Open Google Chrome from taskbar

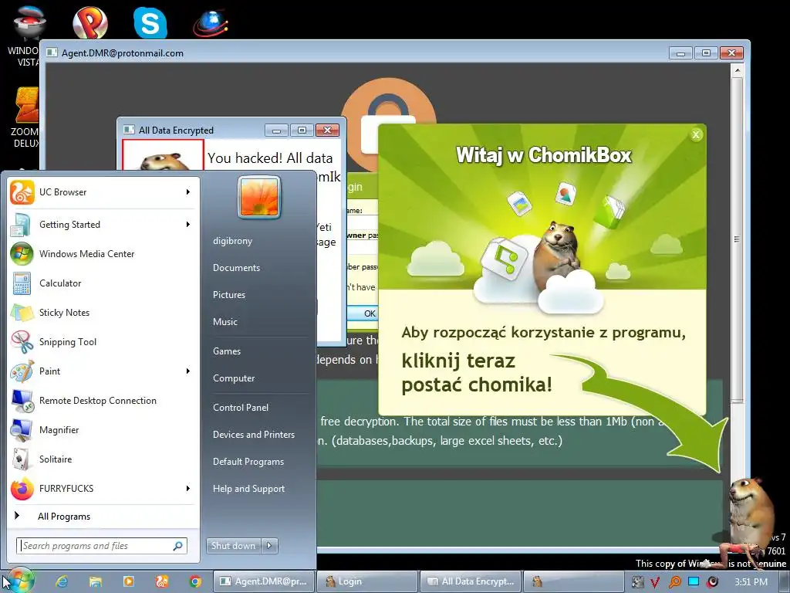point(195,581)
